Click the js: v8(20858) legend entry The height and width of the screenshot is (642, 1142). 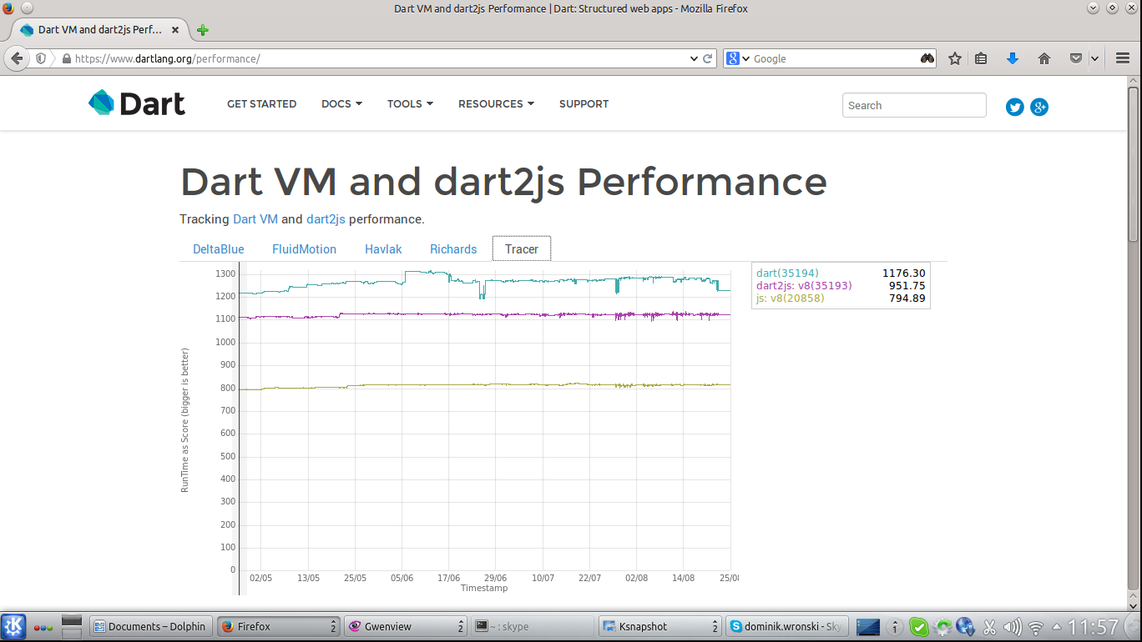790,298
